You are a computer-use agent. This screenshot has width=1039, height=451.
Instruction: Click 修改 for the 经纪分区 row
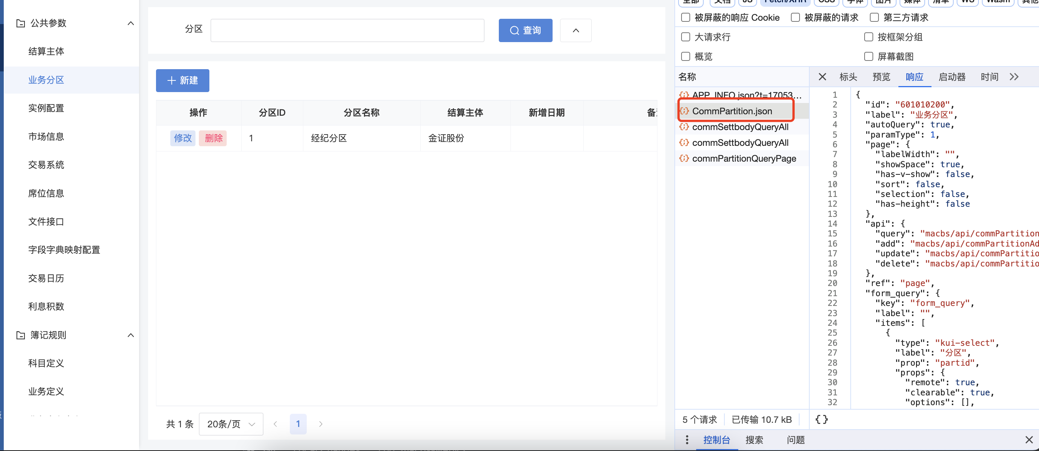coord(183,138)
